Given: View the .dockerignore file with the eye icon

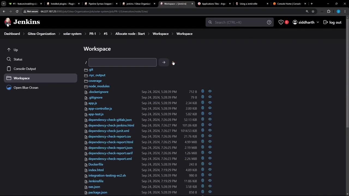Looking at the screenshot, I should (210, 91).
